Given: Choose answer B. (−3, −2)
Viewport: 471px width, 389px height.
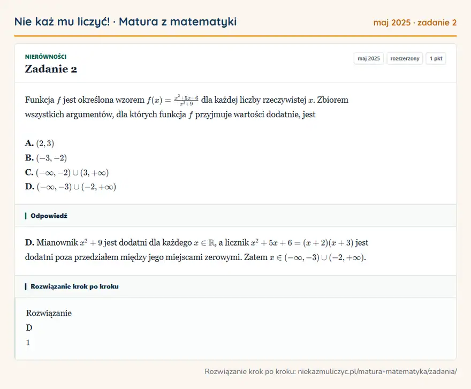Looking at the screenshot, I should click(46, 158).
